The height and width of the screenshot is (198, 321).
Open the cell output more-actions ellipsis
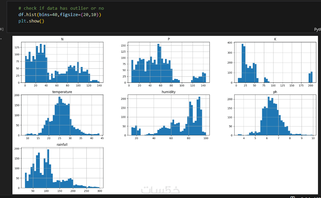[x=1, y=38]
